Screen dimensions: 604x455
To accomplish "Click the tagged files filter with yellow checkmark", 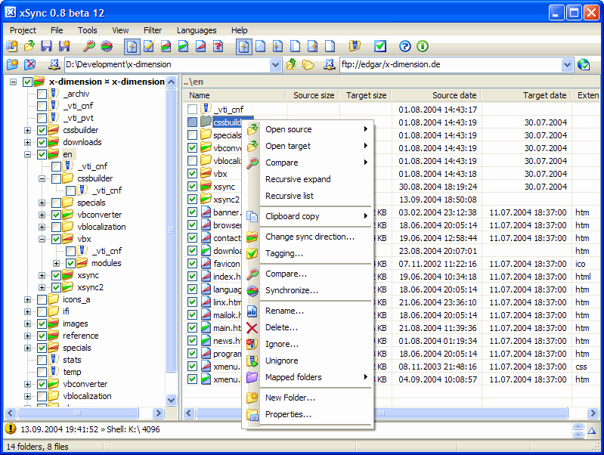I will [149, 46].
